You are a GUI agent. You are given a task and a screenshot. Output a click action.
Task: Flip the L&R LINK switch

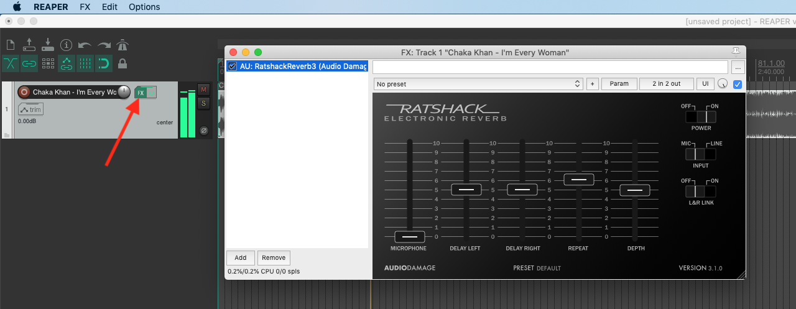click(x=701, y=191)
